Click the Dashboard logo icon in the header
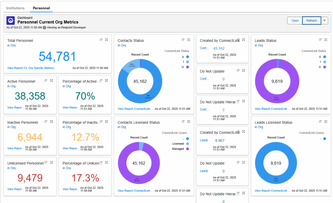This screenshot has height=203, width=333. (10, 20)
